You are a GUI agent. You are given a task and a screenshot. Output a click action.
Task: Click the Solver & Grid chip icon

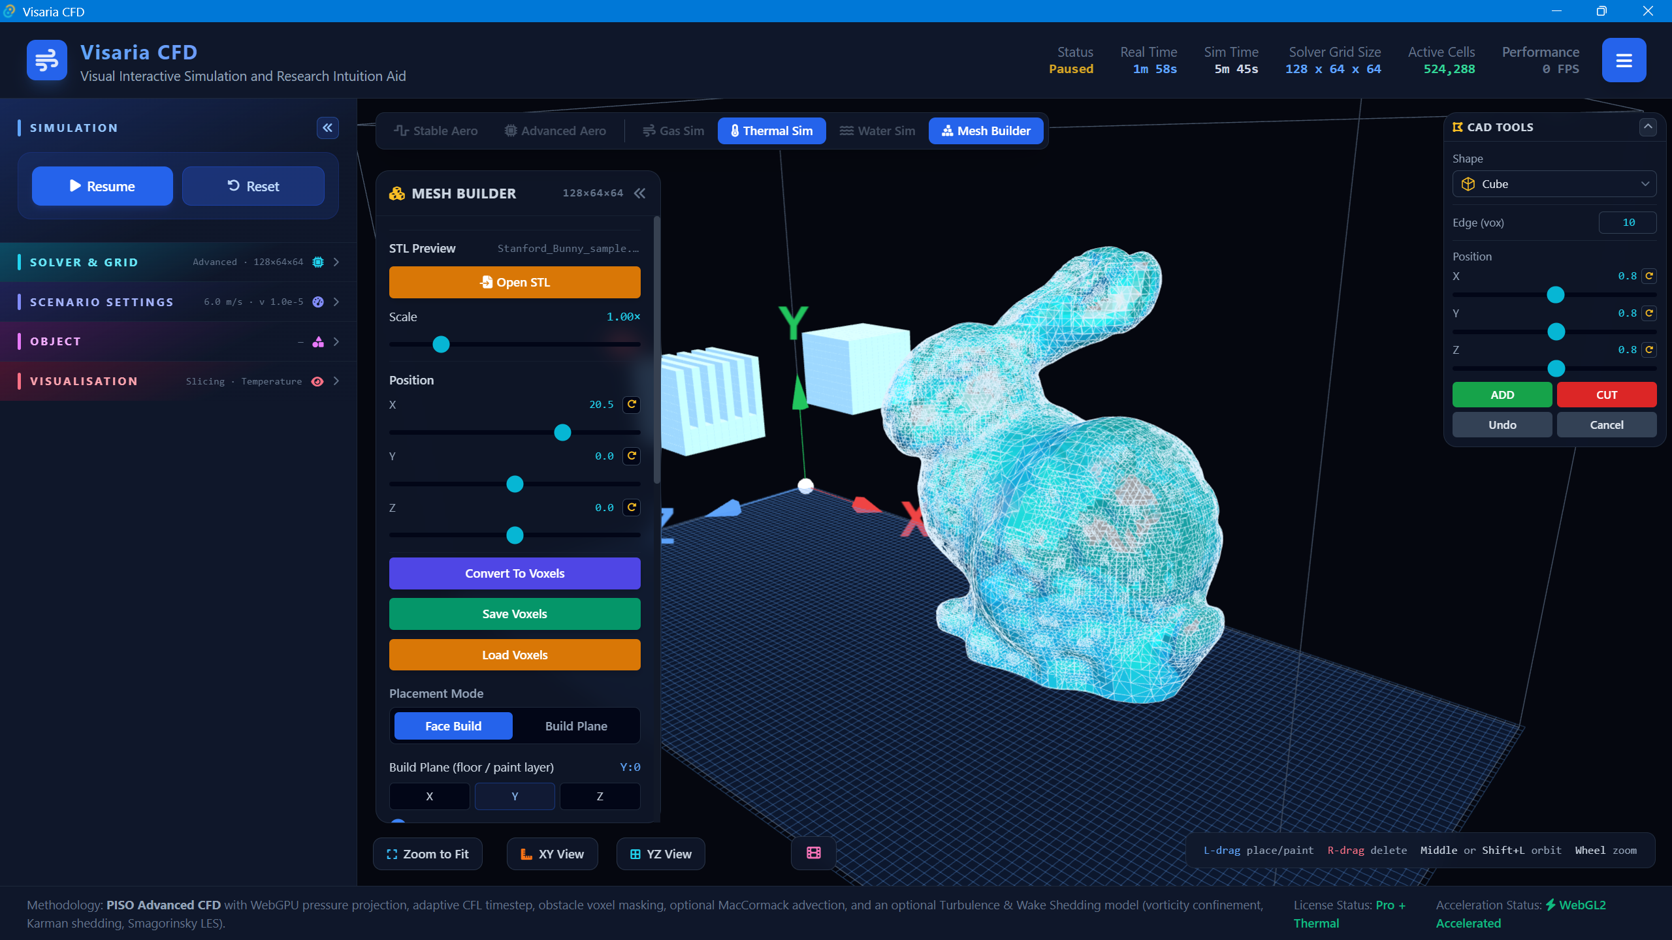coord(318,262)
